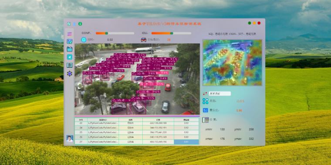331x165 pixels.
Task: Open the model settings hexagon icon
Action: click(69, 73)
